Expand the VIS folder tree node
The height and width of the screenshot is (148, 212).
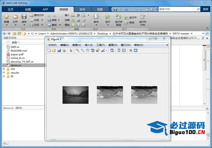pos(4,69)
